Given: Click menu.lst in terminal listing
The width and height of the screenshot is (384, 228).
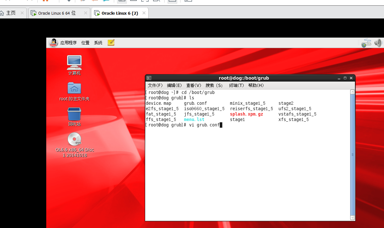Looking at the screenshot, I should [x=194, y=119].
